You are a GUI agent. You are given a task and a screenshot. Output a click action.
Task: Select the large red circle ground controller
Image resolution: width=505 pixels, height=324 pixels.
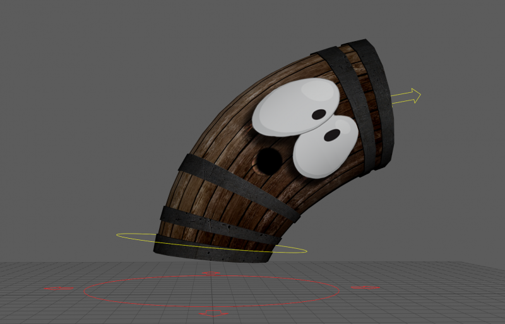[211, 291]
